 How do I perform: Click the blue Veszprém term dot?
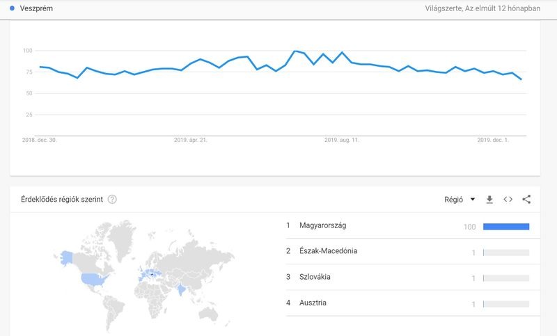[x=13, y=9]
